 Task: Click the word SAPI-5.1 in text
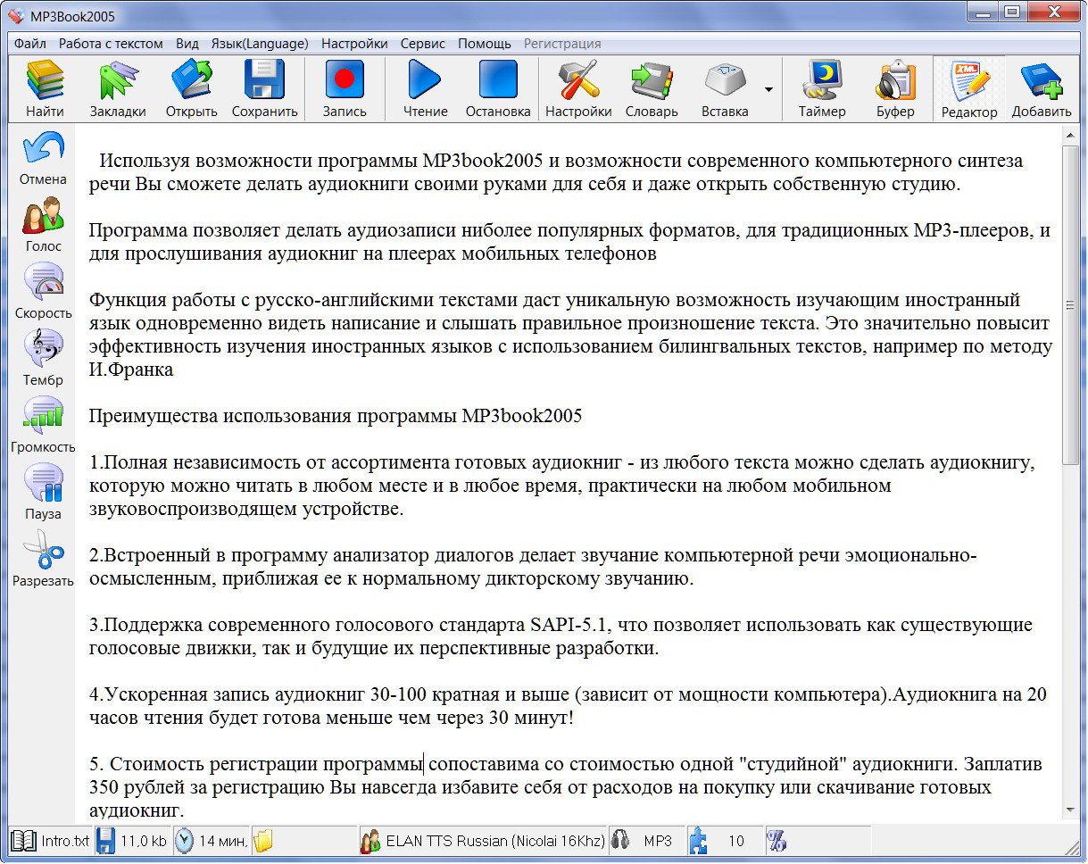click(x=571, y=625)
